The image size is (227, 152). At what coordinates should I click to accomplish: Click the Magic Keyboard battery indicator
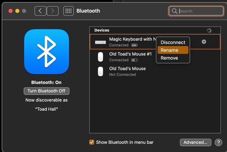coord(135,45)
